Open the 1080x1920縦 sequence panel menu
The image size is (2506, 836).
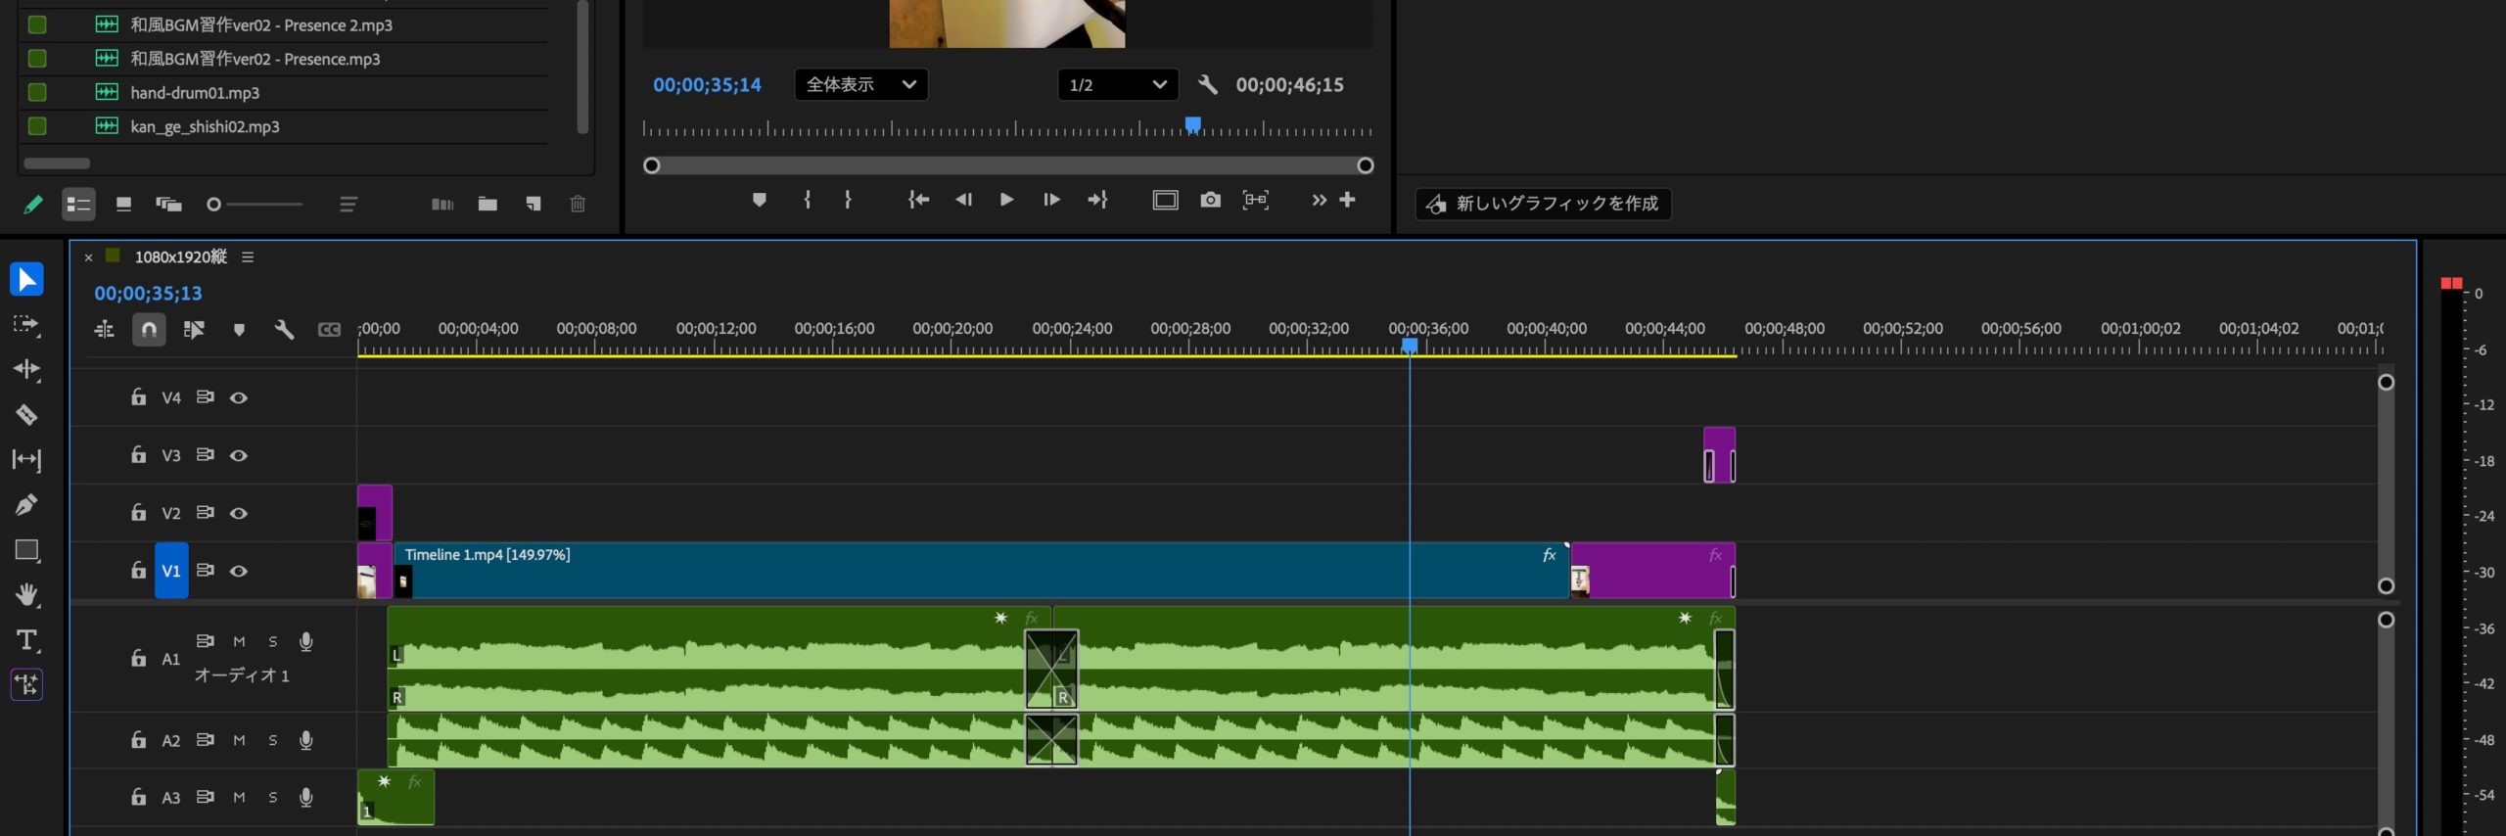pos(248,256)
